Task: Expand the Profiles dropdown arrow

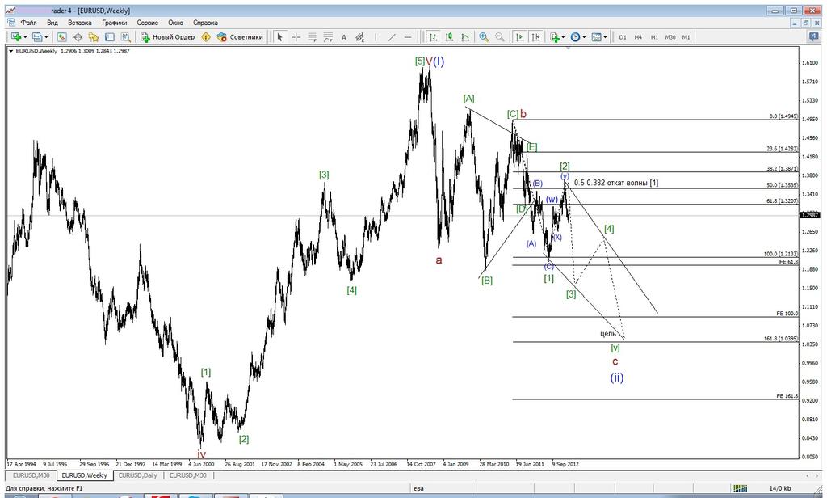Action: (46, 37)
